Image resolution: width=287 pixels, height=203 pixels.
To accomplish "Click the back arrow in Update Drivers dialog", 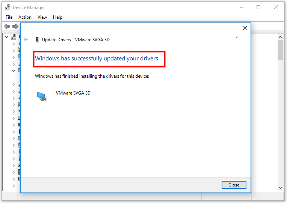I will pyautogui.click(x=26, y=39).
